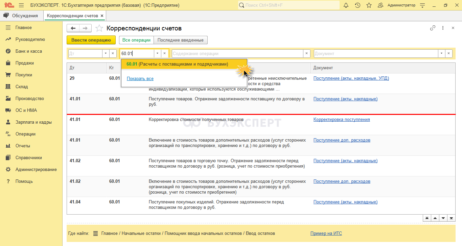
Task: Click the Зарплата и кадры person icon
Action: 8,122
